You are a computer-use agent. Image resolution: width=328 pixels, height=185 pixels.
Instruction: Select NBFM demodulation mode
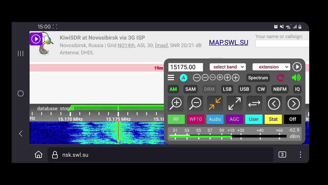pos(280,89)
